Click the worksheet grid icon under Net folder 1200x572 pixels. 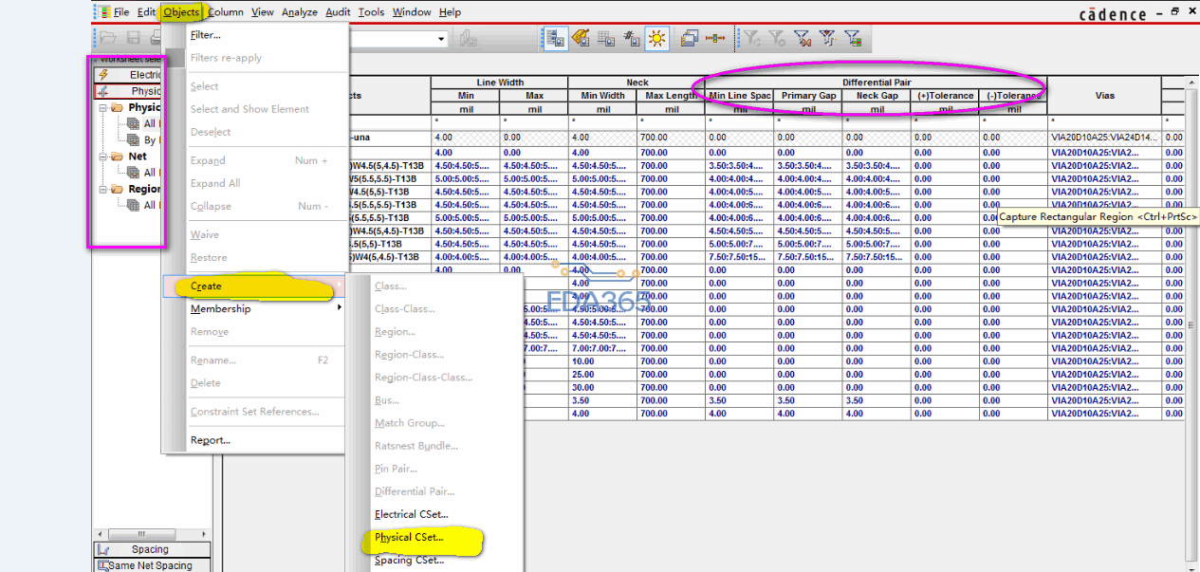tap(134, 173)
